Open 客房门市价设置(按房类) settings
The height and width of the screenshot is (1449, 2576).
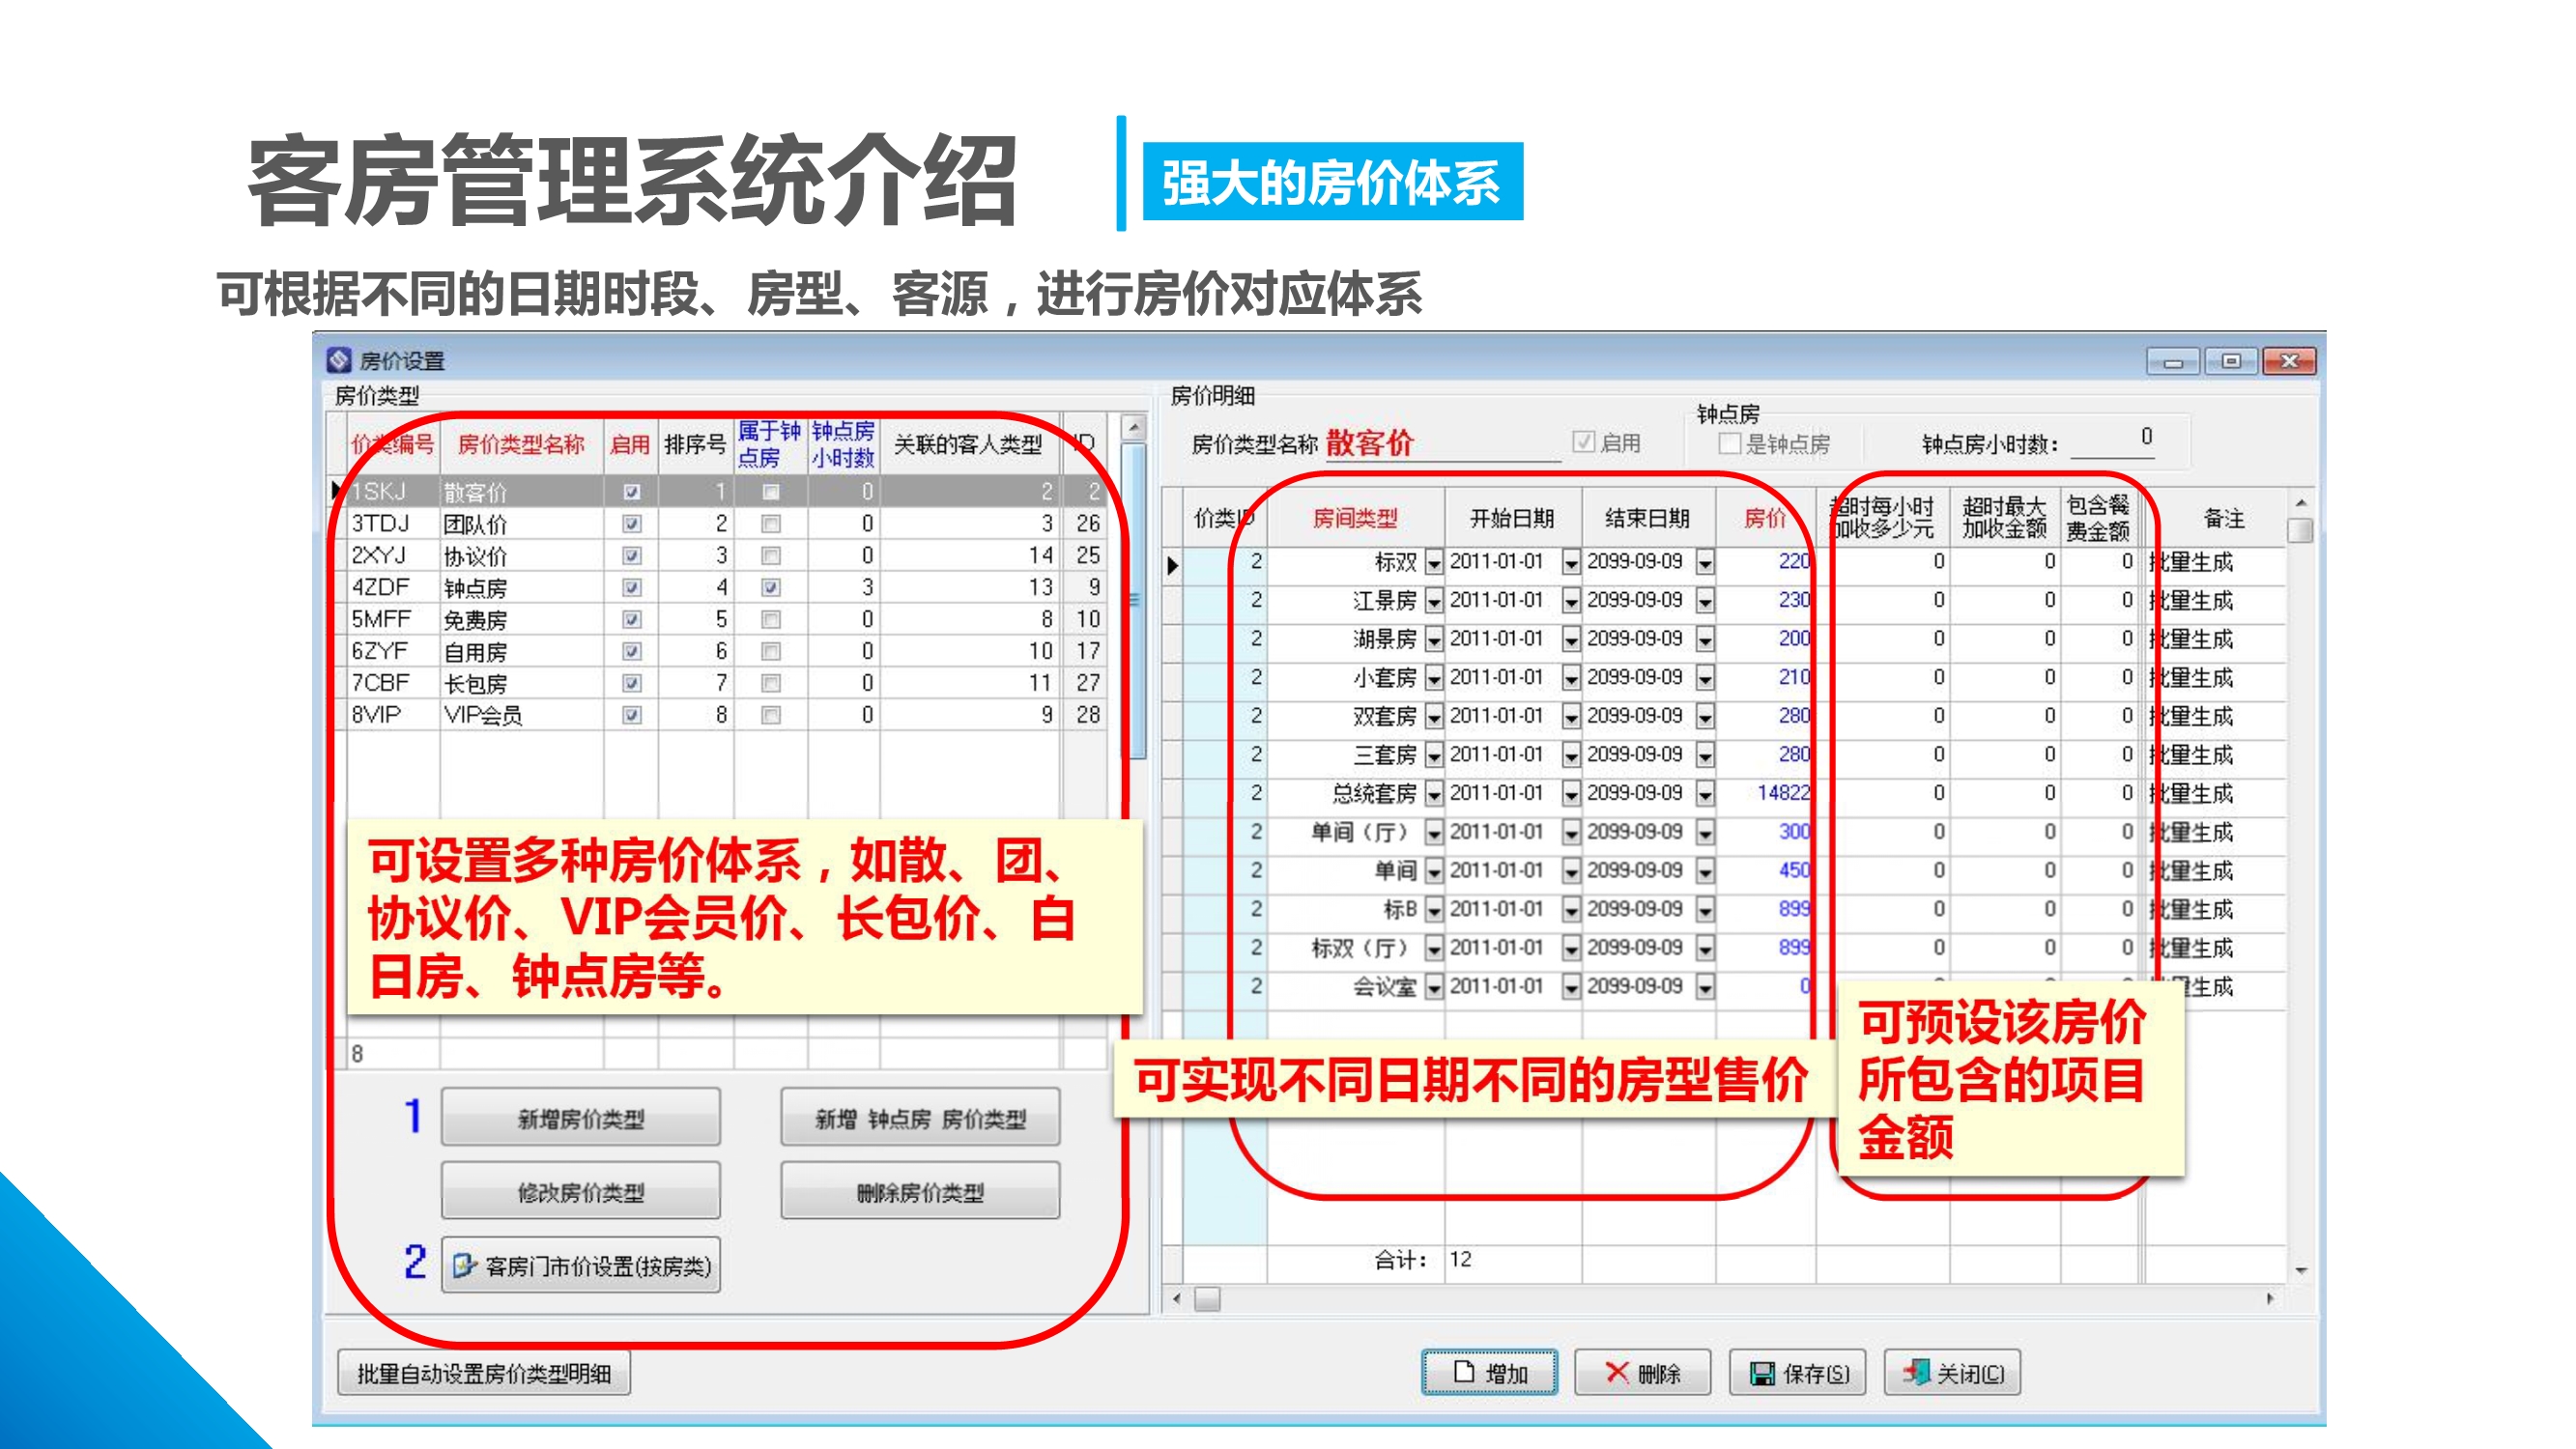tap(581, 1266)
